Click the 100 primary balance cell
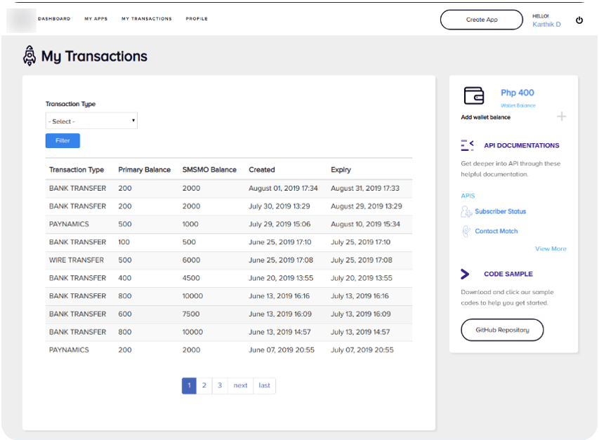599x440 pixels. (124, 242)
